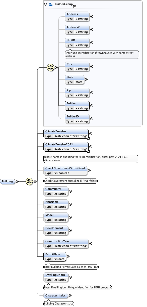
Task: Expand the Characteristics element
Action: (x=70, y=296)
